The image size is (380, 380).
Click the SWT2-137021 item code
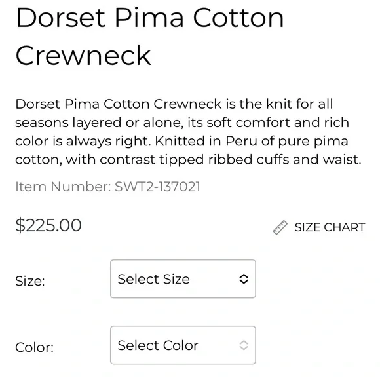(157, 187)
